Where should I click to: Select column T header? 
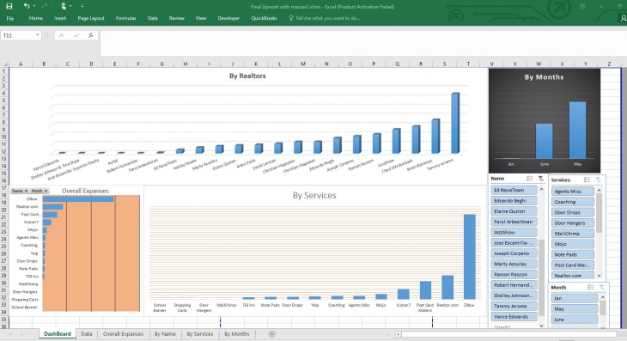(x=468, y=64)
